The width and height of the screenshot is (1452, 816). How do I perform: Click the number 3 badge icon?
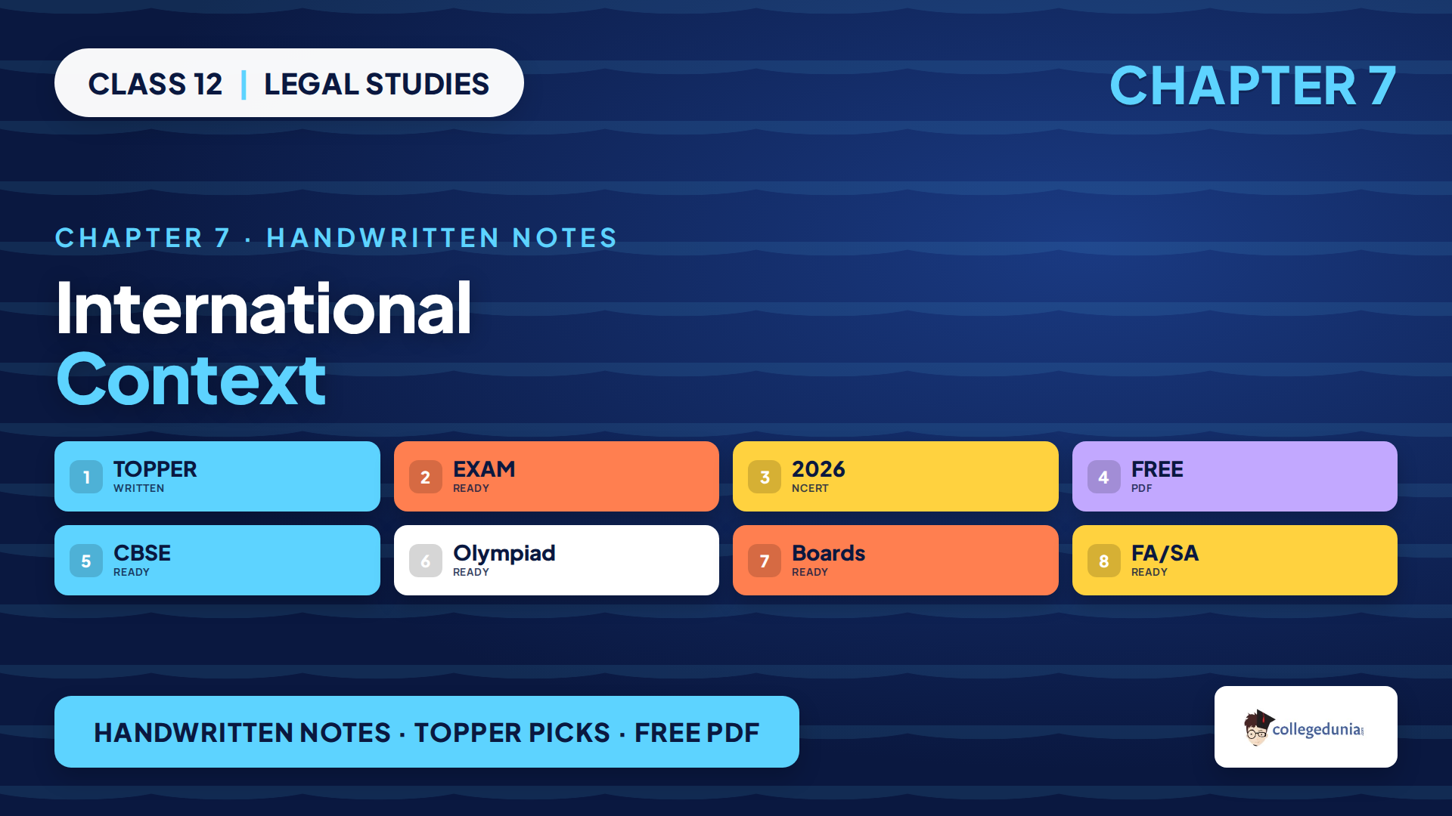point(765,477)
